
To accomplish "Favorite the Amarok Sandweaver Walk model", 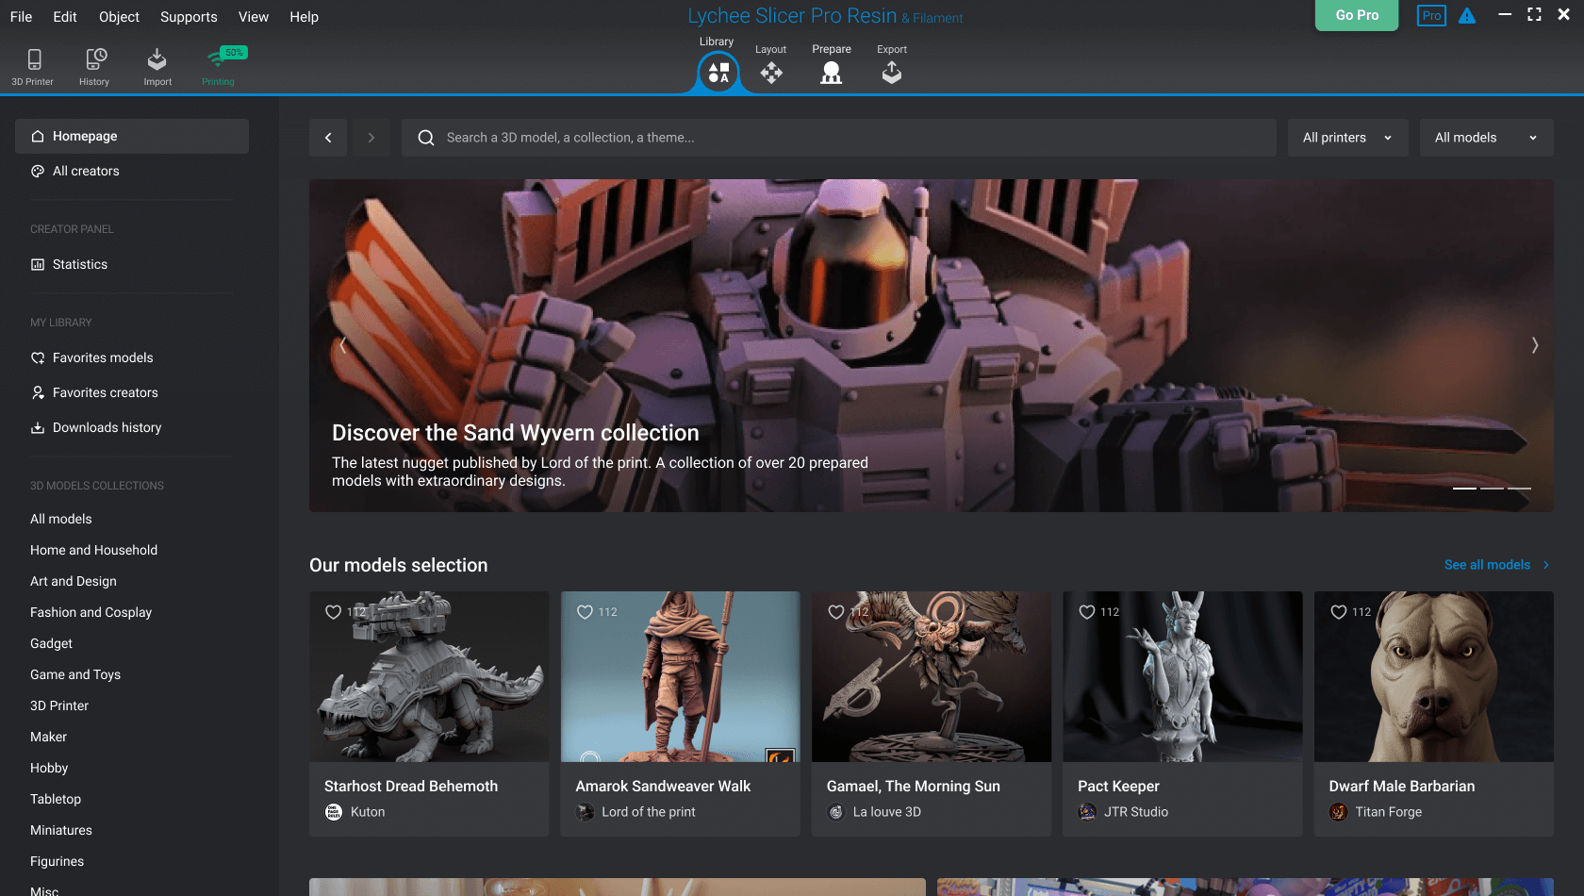I will click(585, 612).
